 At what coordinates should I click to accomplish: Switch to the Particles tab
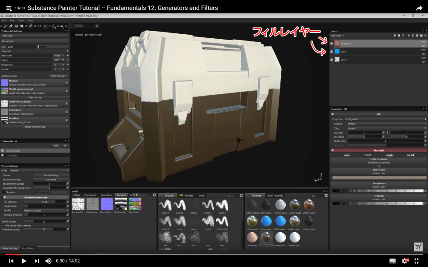click(x=186, y=195)
